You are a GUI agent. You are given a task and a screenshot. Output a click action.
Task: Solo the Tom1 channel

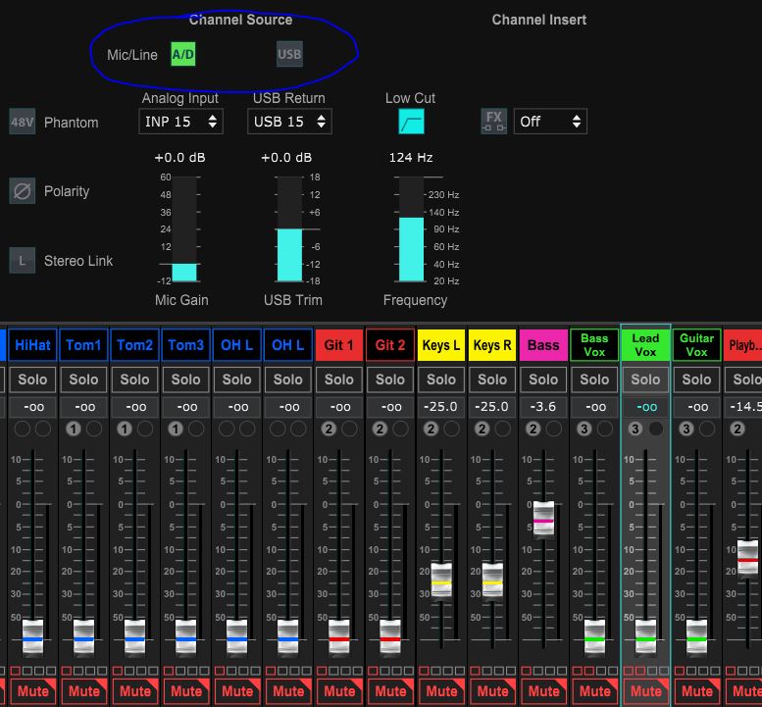83,379
